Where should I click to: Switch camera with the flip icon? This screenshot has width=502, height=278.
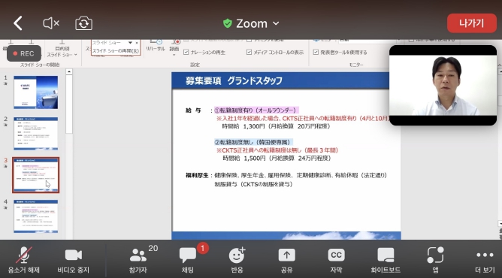pyautogui.click(x=84, y=23)
